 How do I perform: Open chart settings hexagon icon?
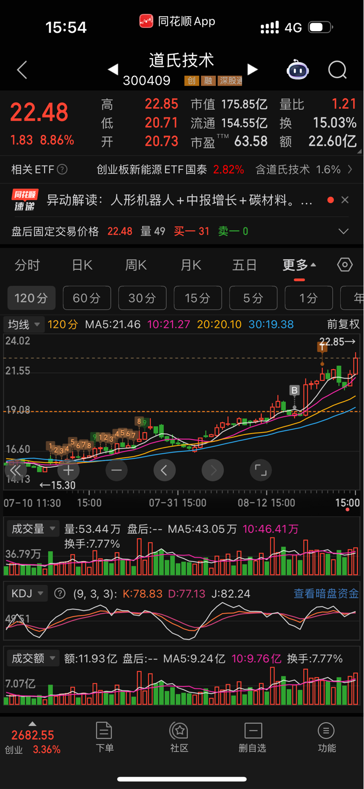tap(345, 265)
